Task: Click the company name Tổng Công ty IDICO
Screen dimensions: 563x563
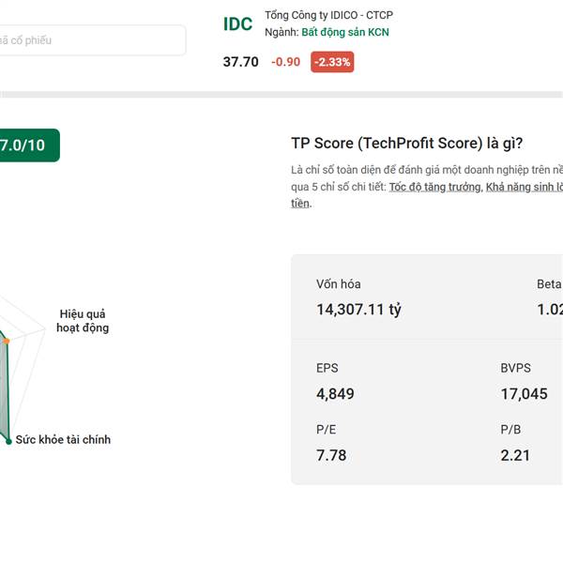Action: [328, 16]
